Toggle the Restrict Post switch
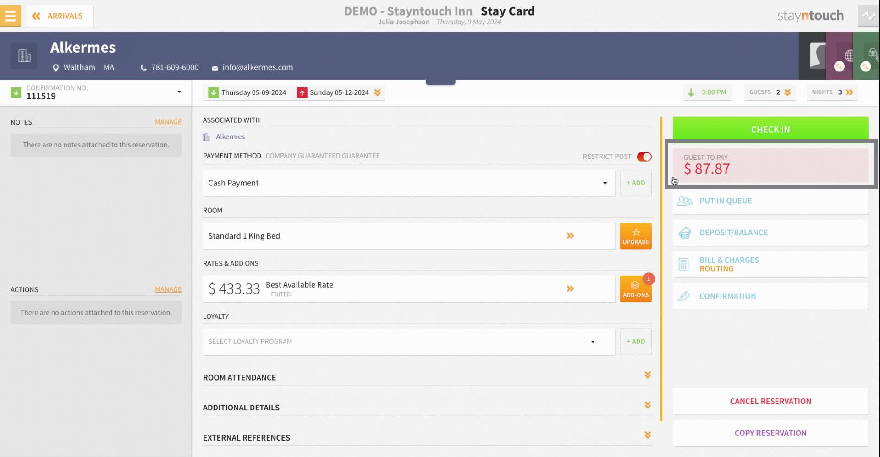Viewport: 880px width, 457px height. click(644, 157)
